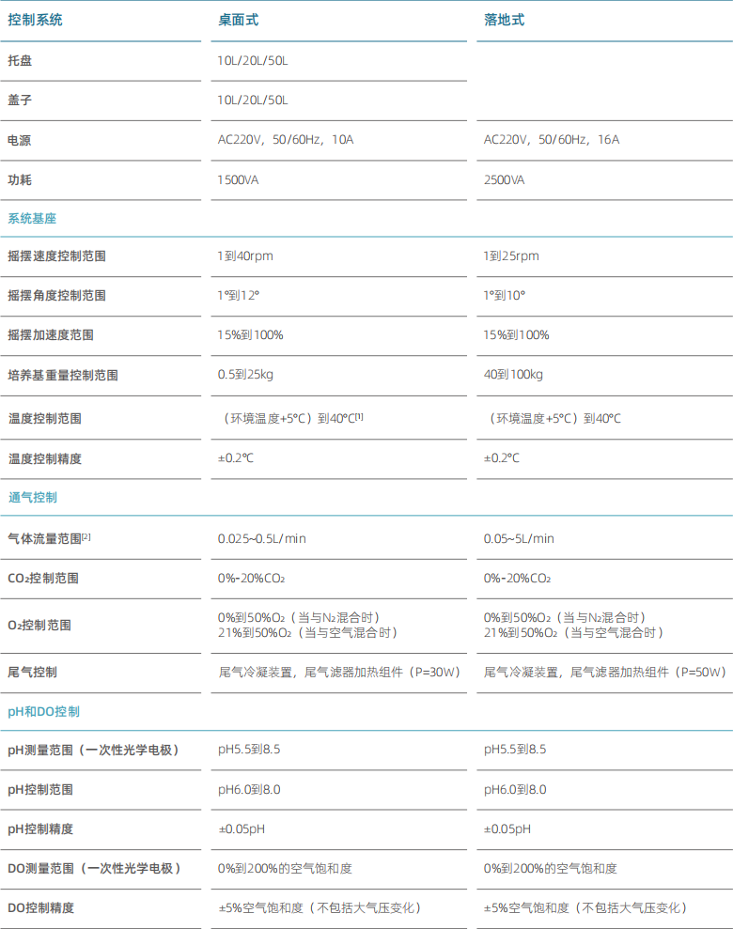Click the 1500VA power consumption cell

pos(238,180)
